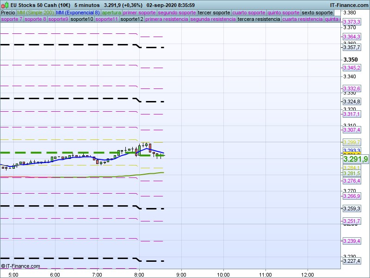
Task: Select the soporte 8 label
Action: point(35,19)
